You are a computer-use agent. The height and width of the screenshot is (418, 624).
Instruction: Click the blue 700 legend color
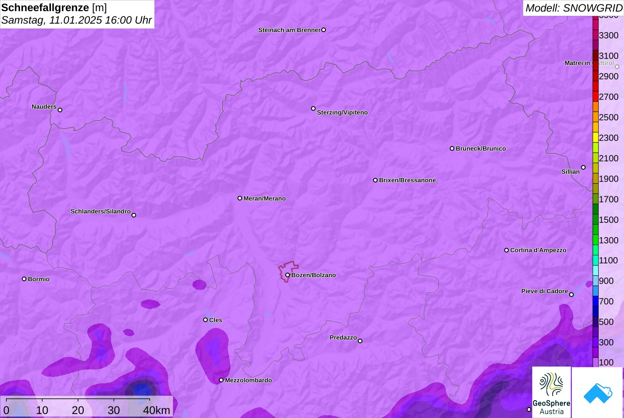[x=595, y=302]
